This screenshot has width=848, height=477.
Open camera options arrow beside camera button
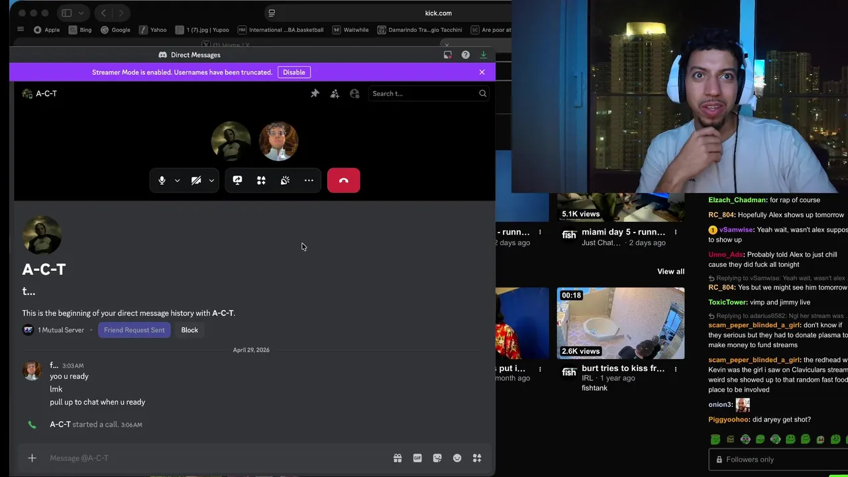click(x=211, y=180)
